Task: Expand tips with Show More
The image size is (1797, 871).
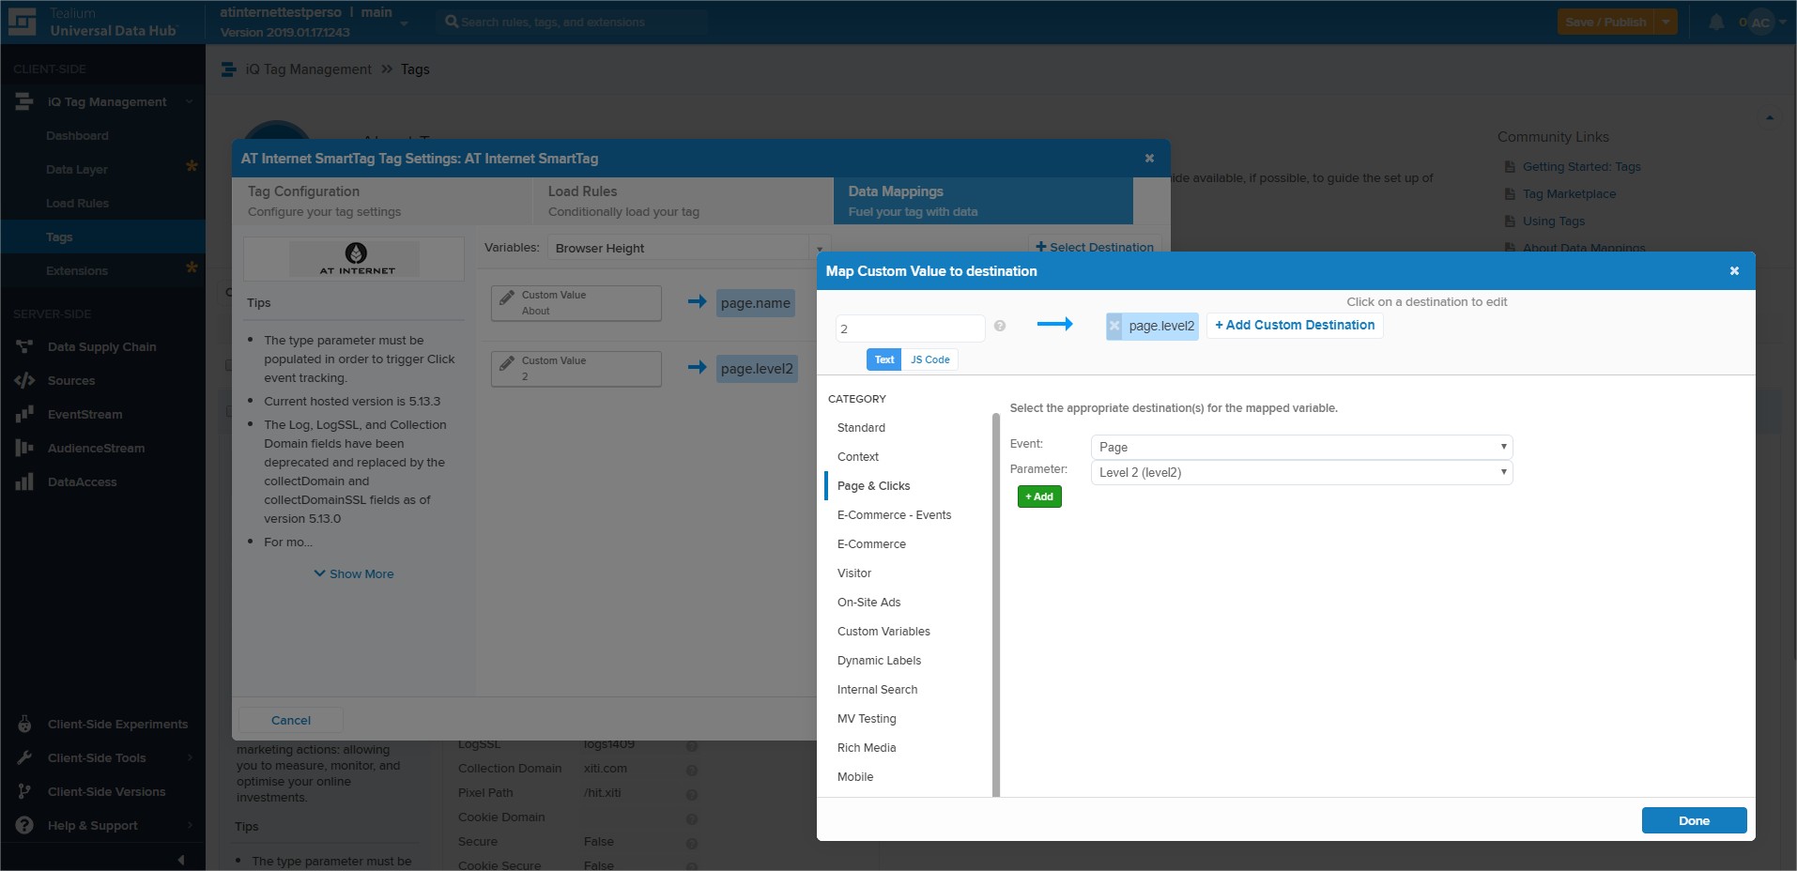Action: [354, 573]
